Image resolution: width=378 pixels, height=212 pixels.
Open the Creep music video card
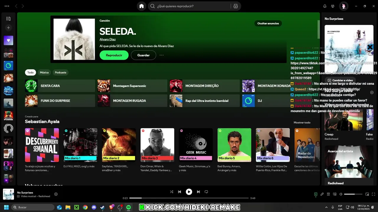tap(344, 125)
